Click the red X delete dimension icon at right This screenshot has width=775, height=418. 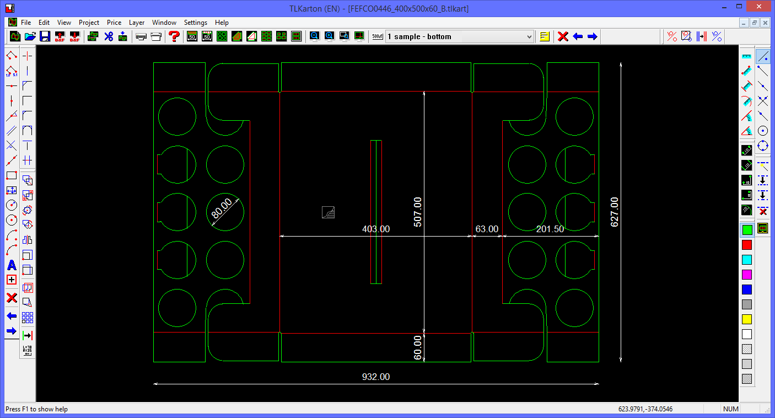pyautogui.click(x=763, y=211)
